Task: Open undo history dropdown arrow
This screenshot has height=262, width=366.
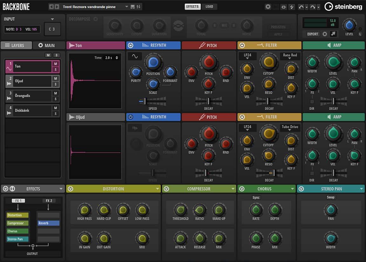Action: pyautogui.click(x=307, y=7)
